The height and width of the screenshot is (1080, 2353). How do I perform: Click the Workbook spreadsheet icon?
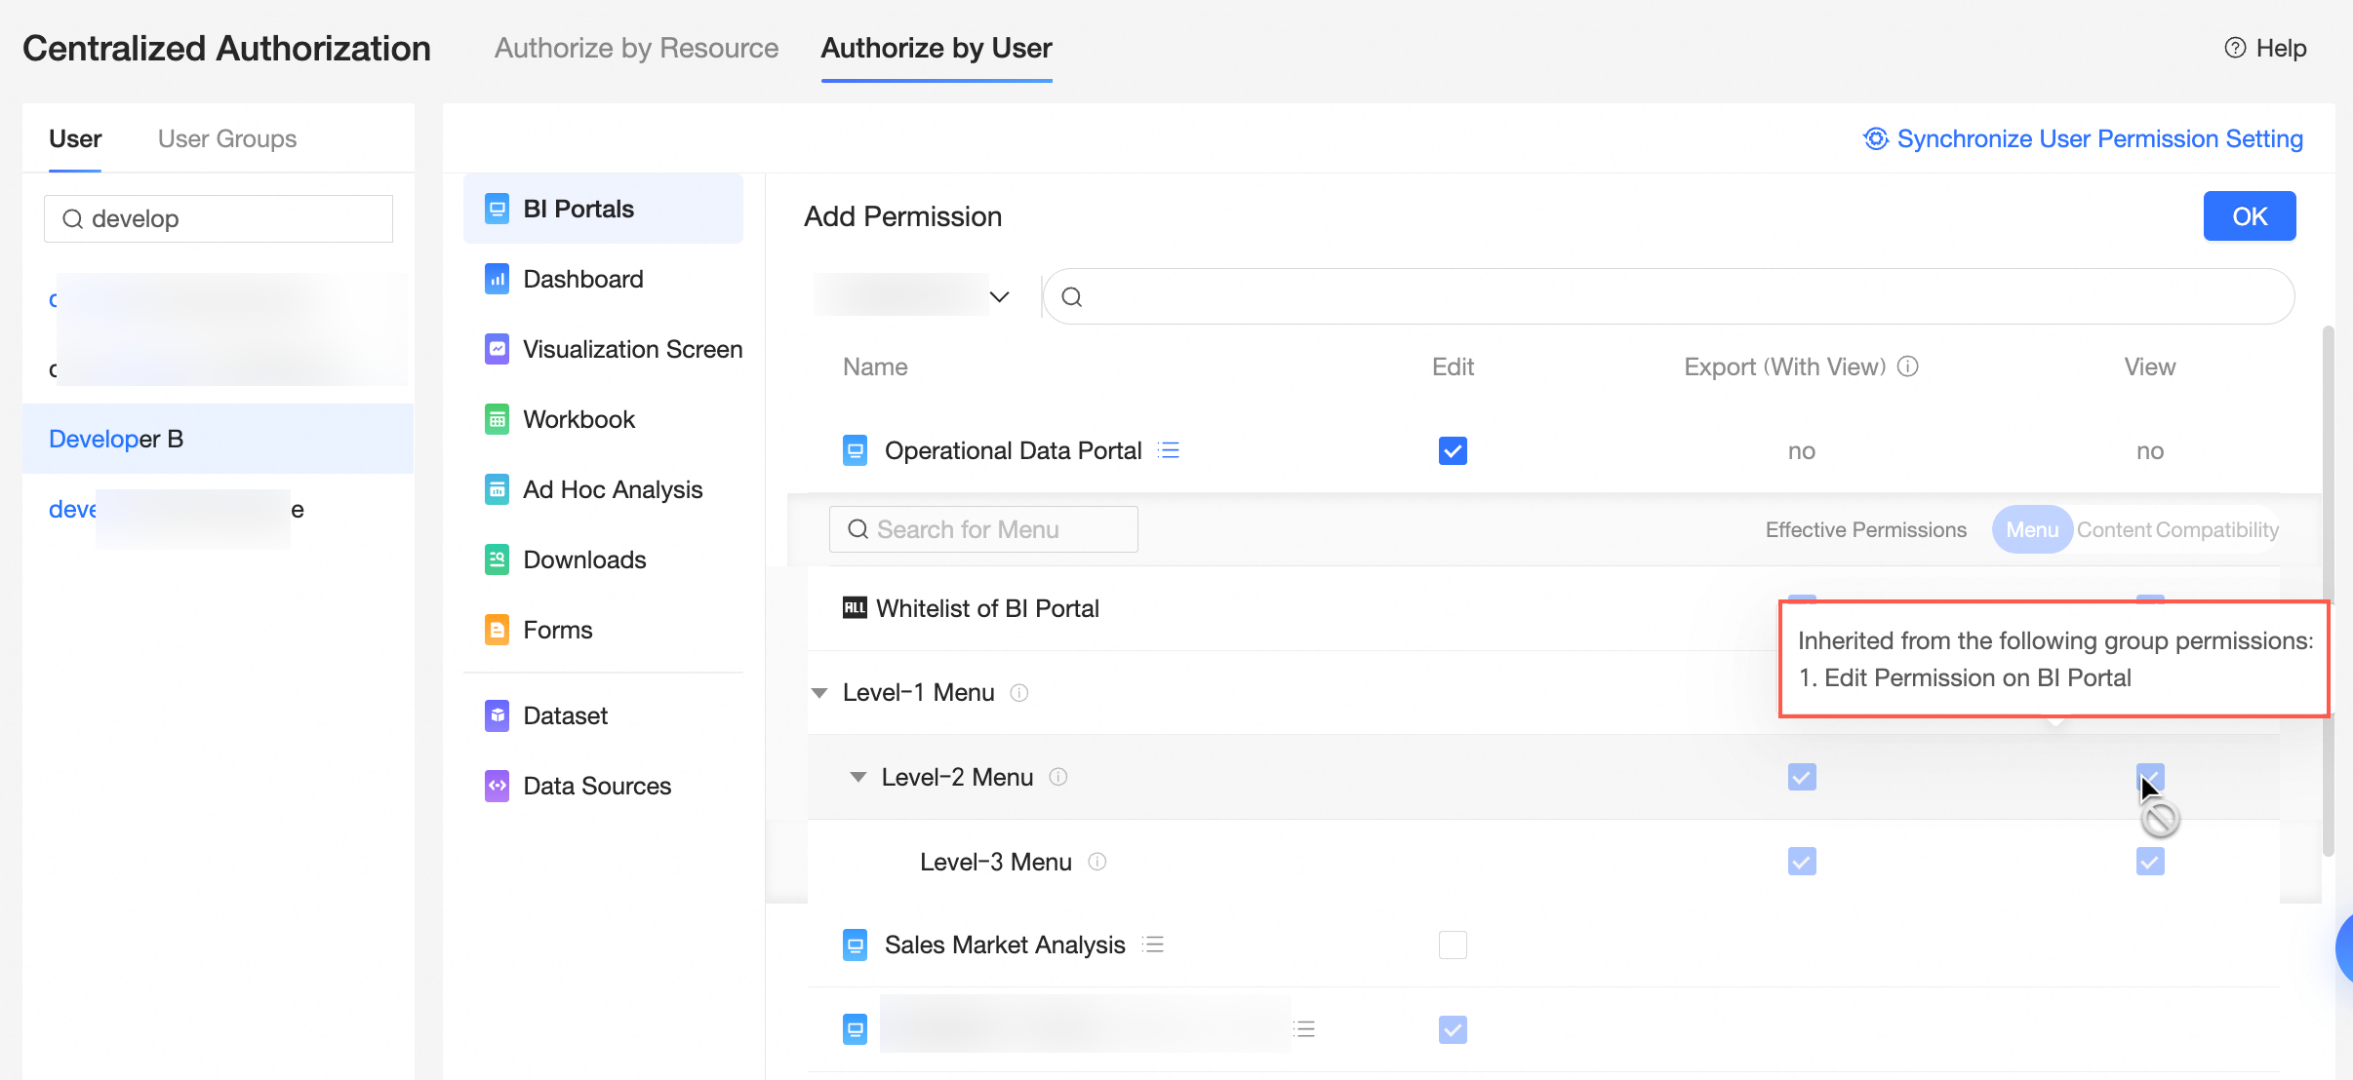(497, 419)
